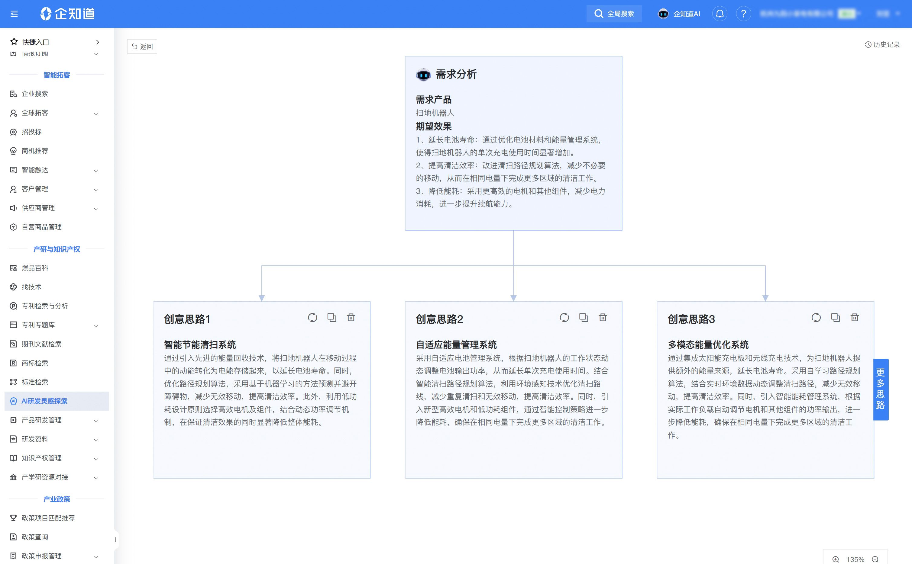Open 企业搜索 menu item
This screenshot has width=912, height=564.
35,94
